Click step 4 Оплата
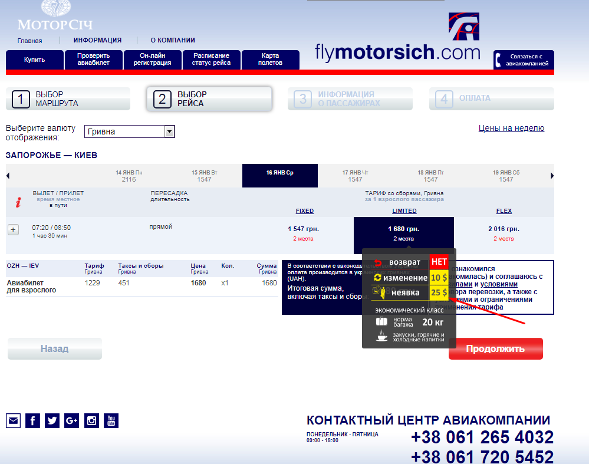This screenshot has width=589, height=464. tap(492, 99)
